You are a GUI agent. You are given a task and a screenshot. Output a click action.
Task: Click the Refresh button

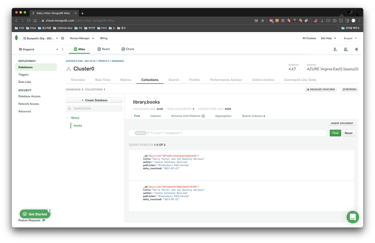[350, 89]
